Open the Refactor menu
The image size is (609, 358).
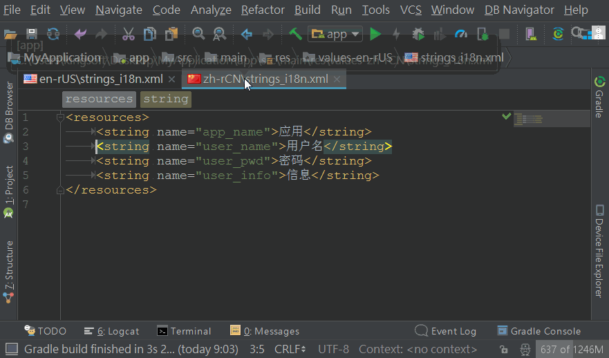pyautogui.click(x=263, y=10)
